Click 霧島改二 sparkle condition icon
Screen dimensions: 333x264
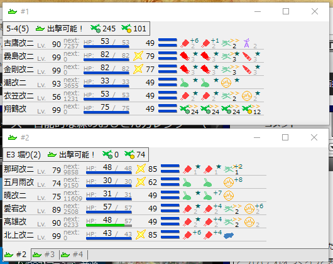(138, 56)
